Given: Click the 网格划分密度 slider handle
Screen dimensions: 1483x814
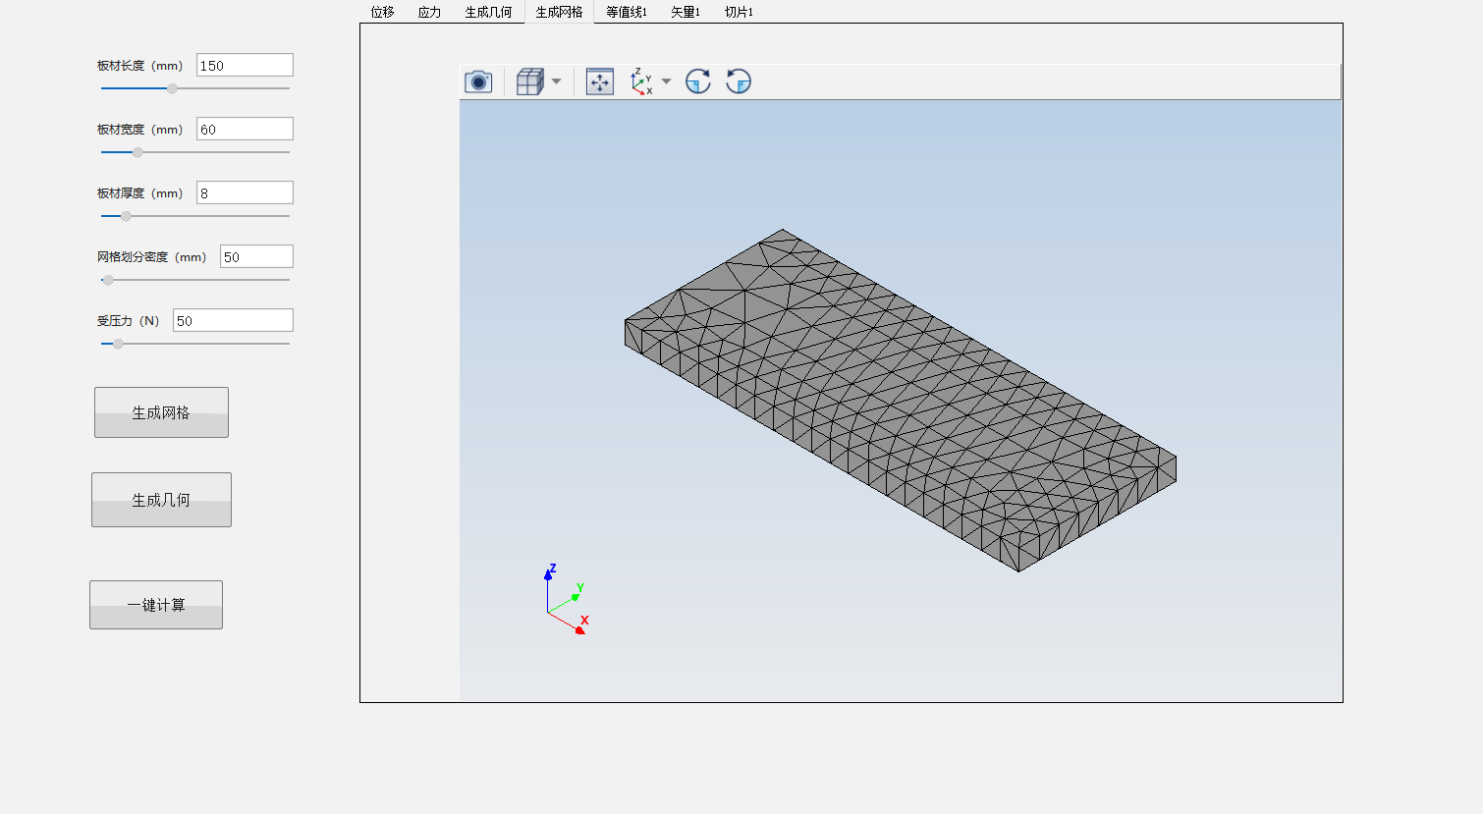Looking at the screenshot, I should tap(108, 280).
